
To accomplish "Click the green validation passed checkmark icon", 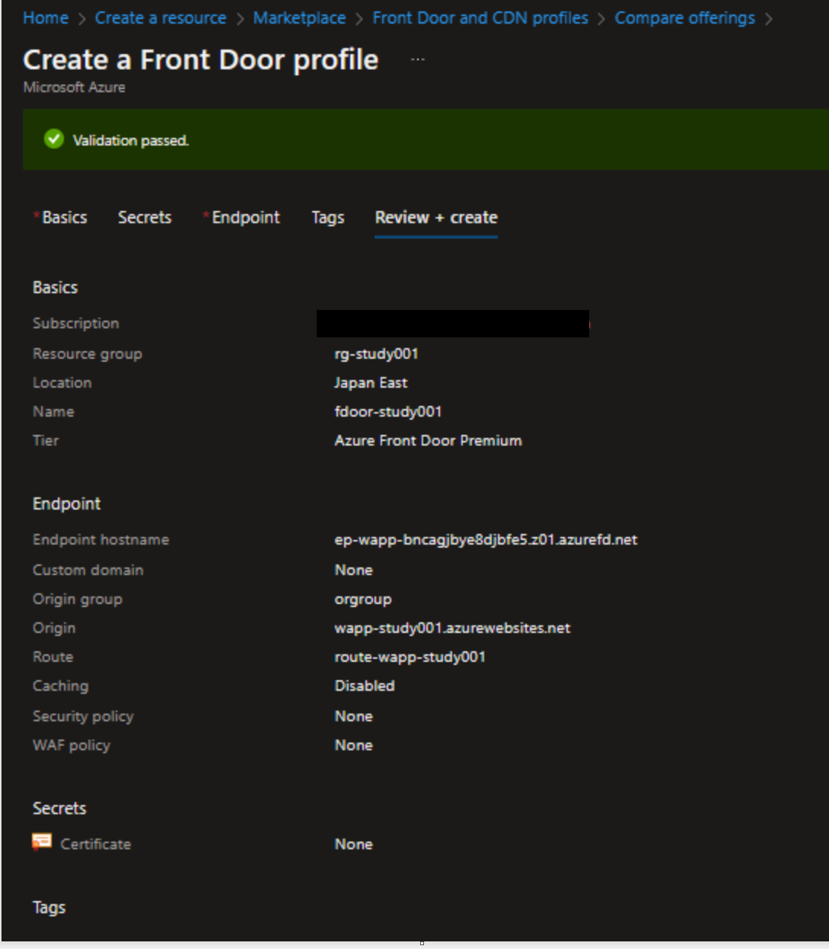I will point(53,139).
